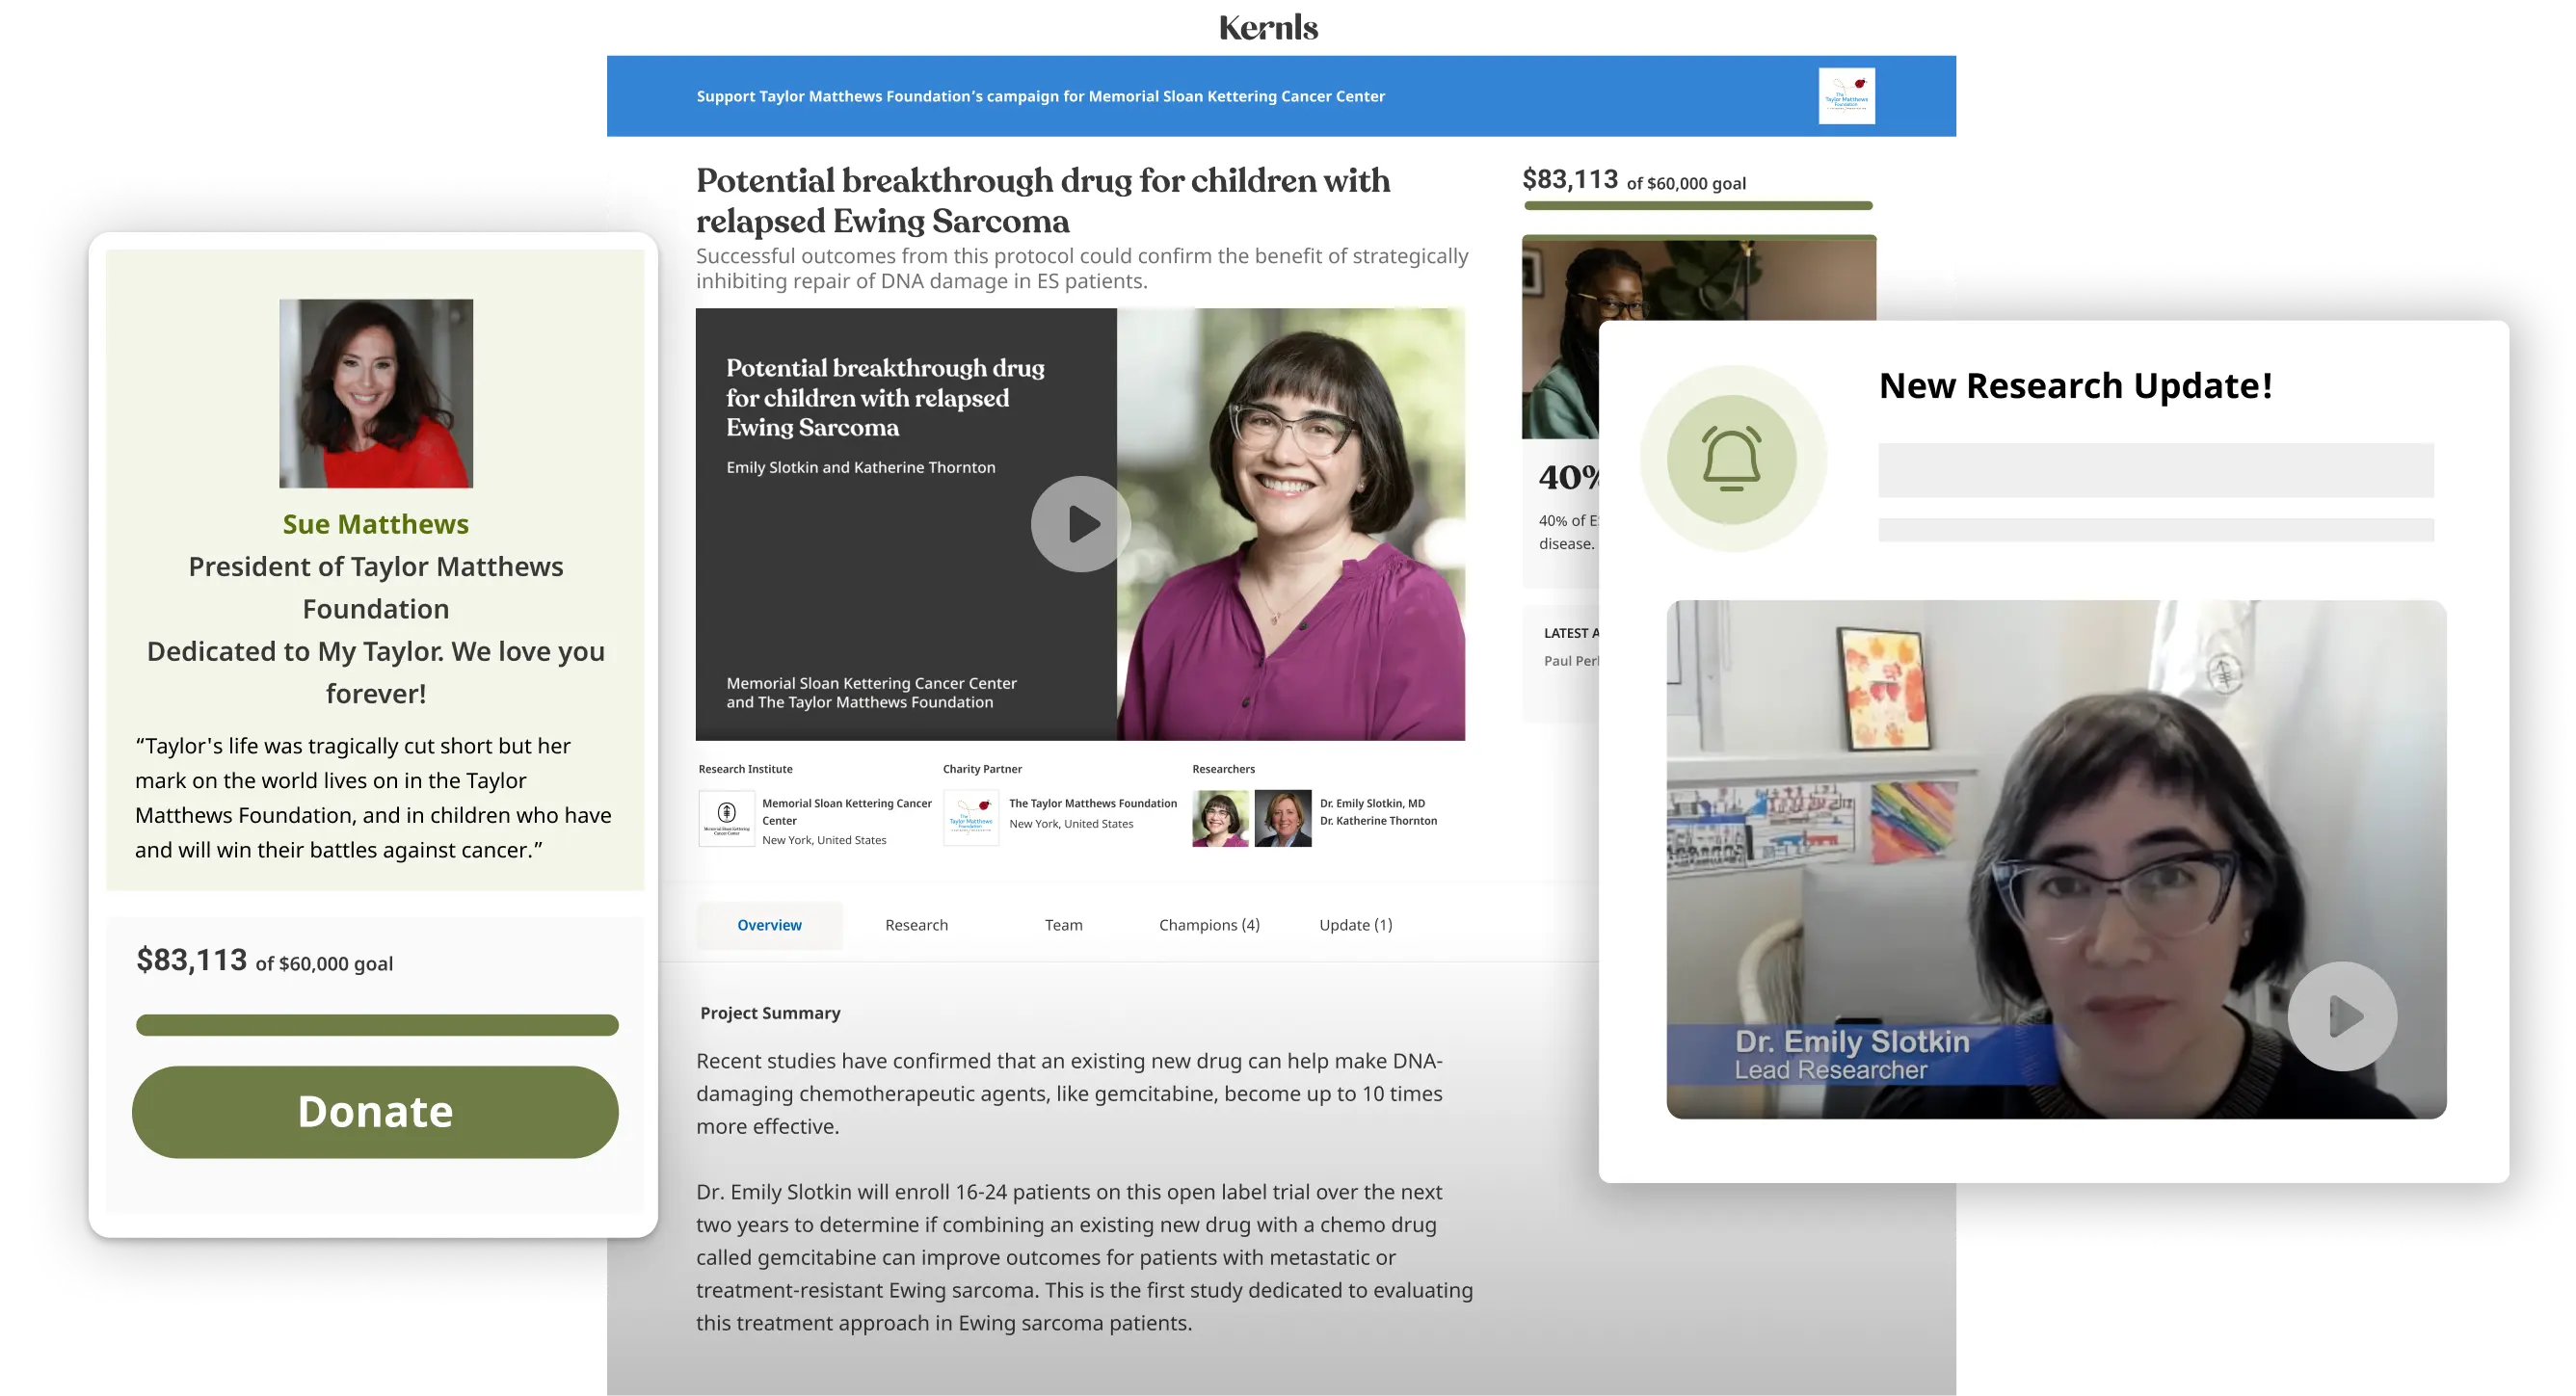
Task: Click Dr. Katherine Thornton researcher photo
Action: pos(1283,818)
